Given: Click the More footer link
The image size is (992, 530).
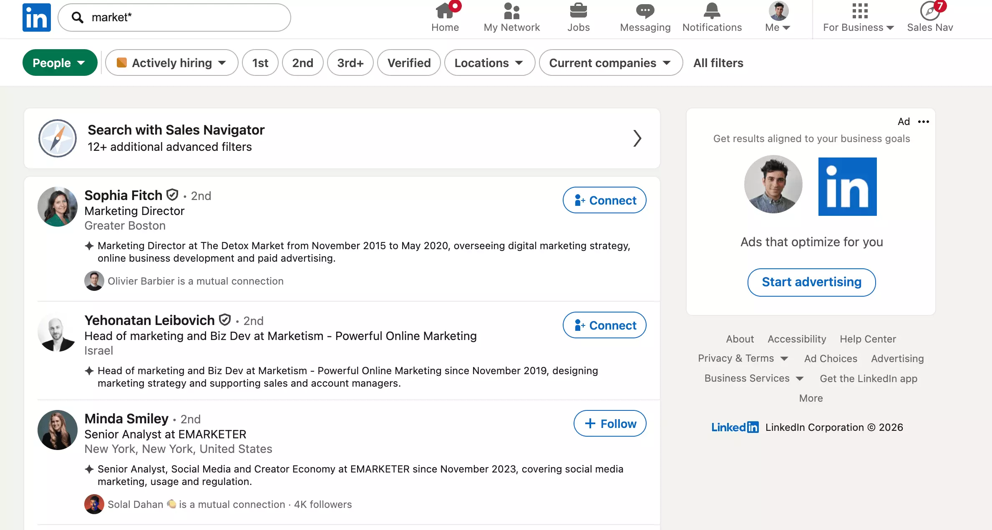Looking at the screenshot, I should [811, 398].
